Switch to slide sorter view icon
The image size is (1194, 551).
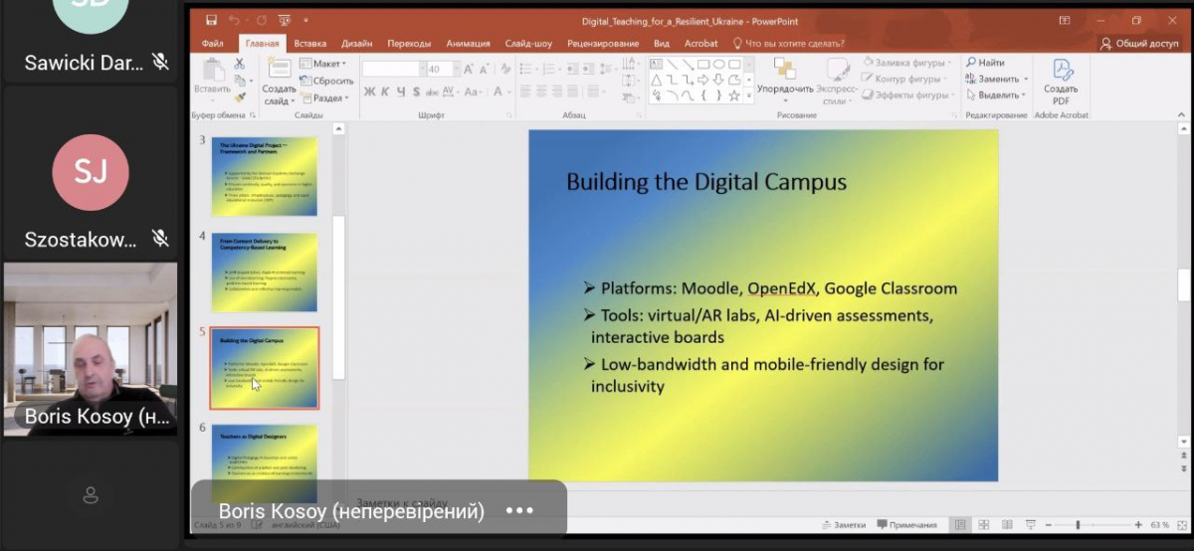tap(982, 525)
